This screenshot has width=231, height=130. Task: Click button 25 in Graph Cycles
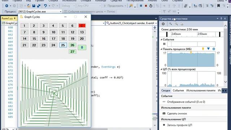point(63,45)
